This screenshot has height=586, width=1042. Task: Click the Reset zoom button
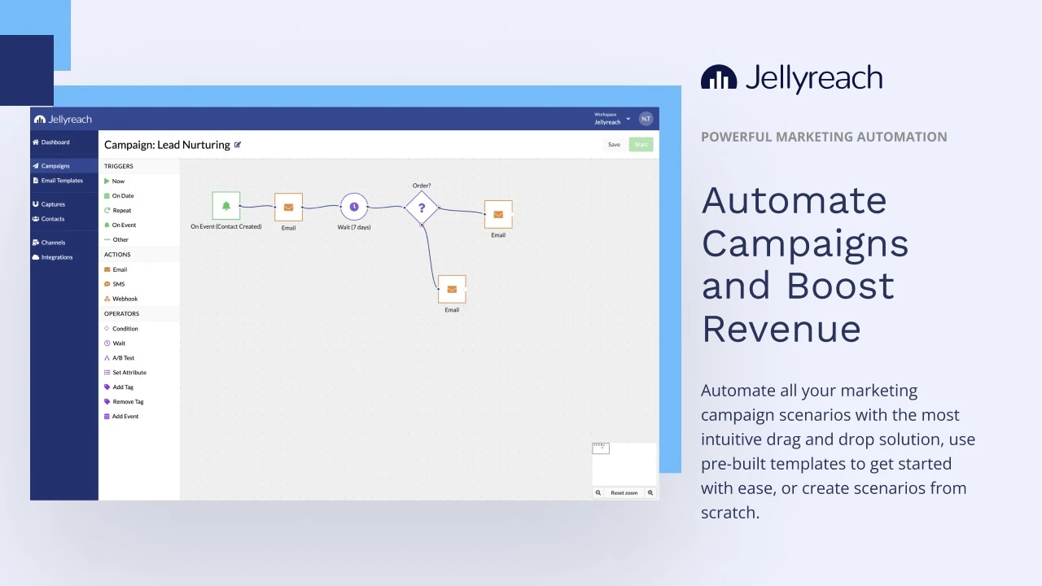click(x=624, y=493)
